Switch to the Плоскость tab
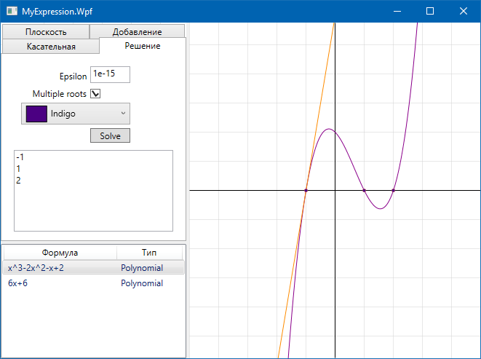 tap(46, 32)
